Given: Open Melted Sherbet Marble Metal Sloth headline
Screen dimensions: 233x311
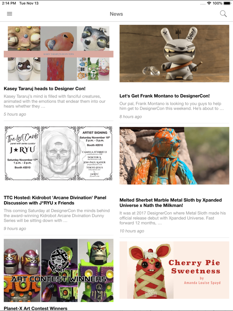Looking at the screenshot, I should (171, 203).
